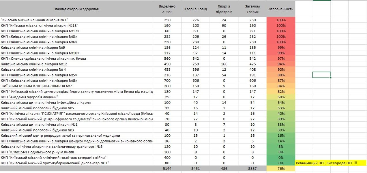Select the 700 beds cell for лікарня №8
The height and width of the screenshot is (173, 367).
[167, 81]
